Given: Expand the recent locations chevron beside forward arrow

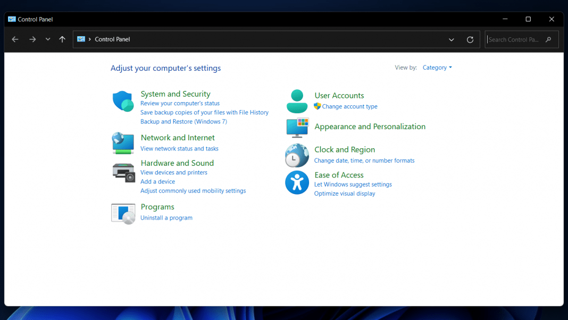Looking at the screenshot, I should (x=47, y=39).
